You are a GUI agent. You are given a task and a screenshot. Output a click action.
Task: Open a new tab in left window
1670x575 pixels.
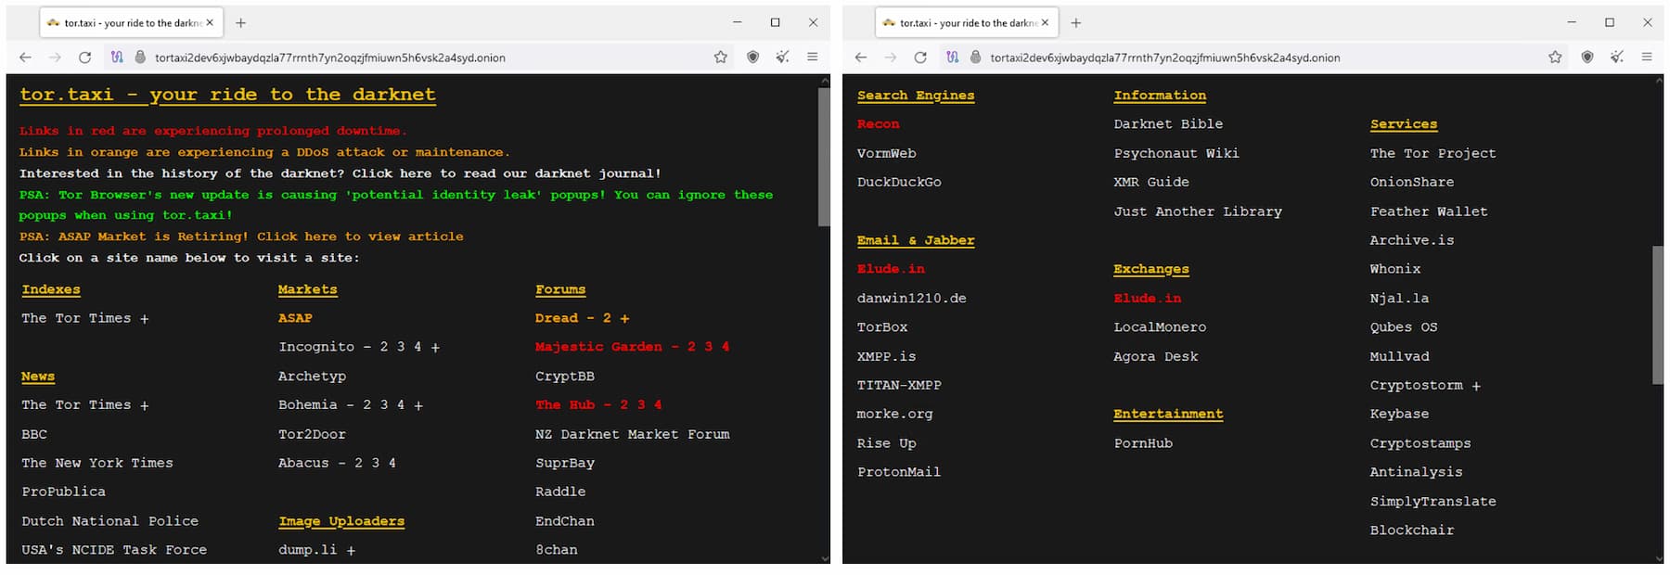point(240,22)
